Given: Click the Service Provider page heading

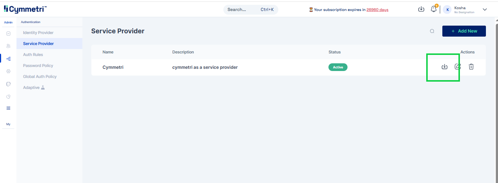Looking at the screenshot, I should click(118, 31).
